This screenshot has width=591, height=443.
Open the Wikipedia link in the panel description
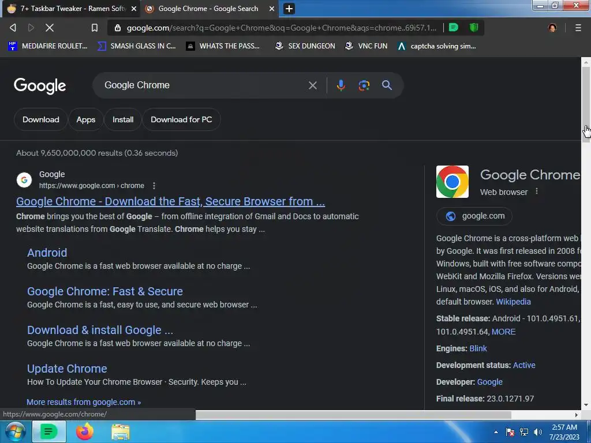(513, 302)
